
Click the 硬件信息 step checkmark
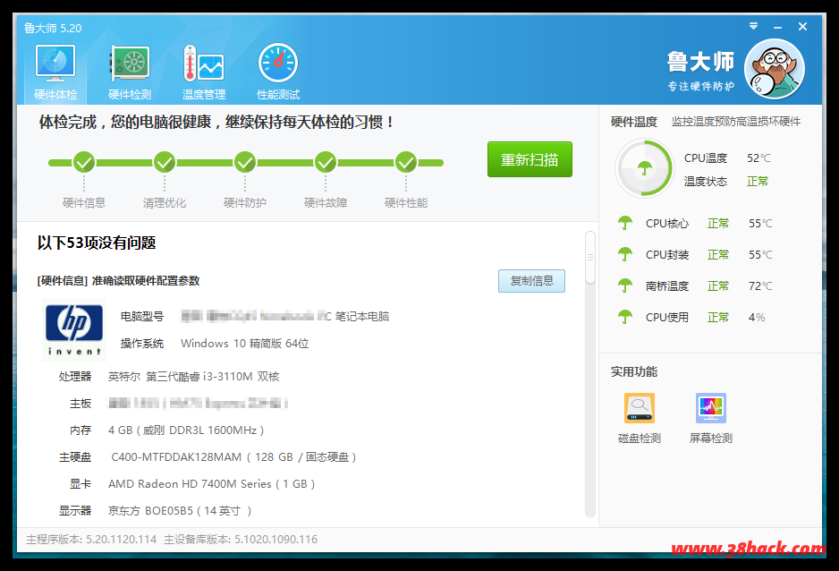pos(84,162)
